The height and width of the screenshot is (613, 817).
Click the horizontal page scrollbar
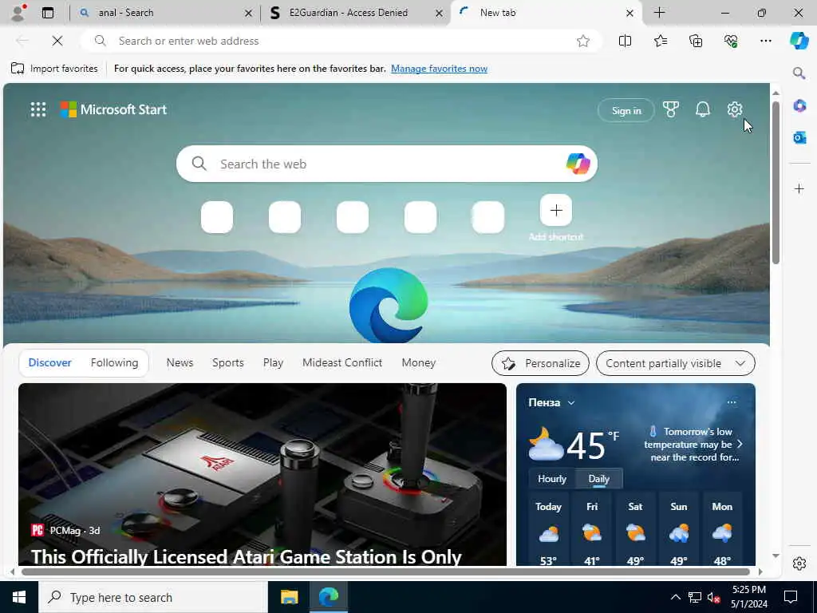[385, 571]
